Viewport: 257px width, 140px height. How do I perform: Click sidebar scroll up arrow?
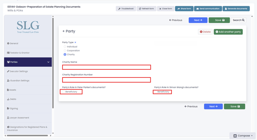pos(53,16)
